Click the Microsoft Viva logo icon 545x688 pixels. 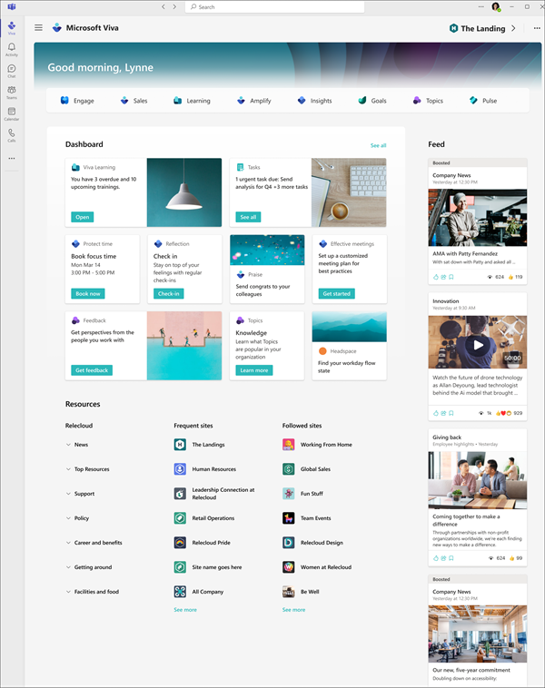point(56,27)
